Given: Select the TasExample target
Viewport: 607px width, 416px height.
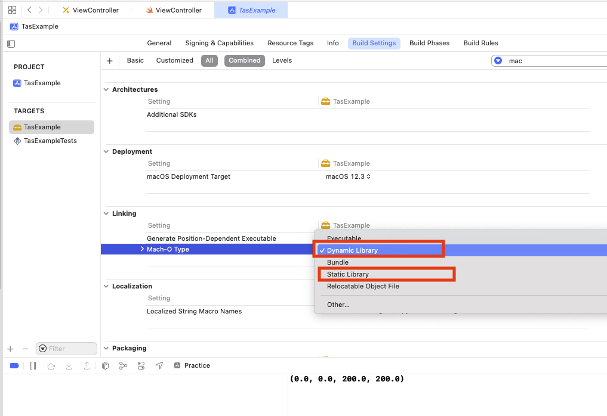Looking at the screenshot, I should (51, 127).
